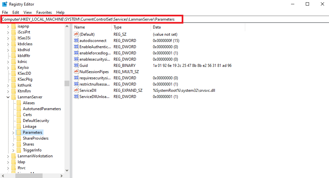Click the NullSessionPipes string icon

[76, 72]
